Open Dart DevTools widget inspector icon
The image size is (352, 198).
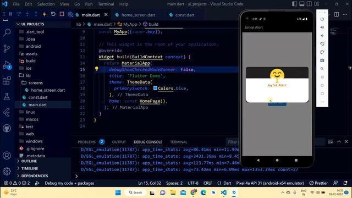pos(70,14)
